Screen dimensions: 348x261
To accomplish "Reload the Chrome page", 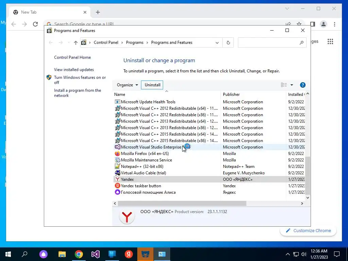I will [x=35, y=24].
